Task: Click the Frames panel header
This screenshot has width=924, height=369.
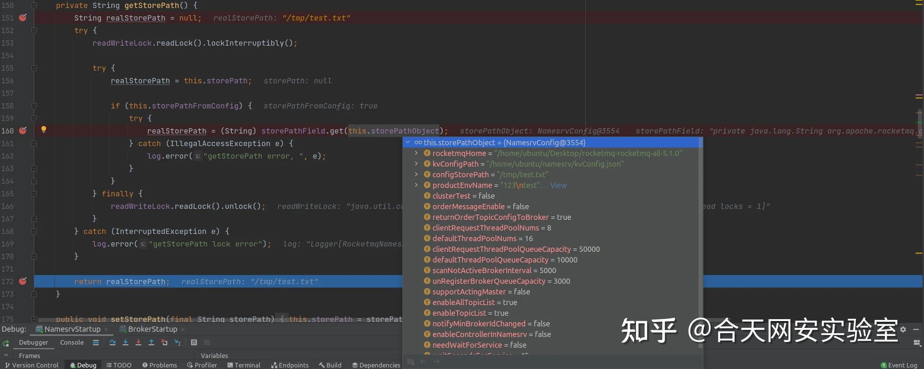Action: pyautogui.click(x=29, y=356)
